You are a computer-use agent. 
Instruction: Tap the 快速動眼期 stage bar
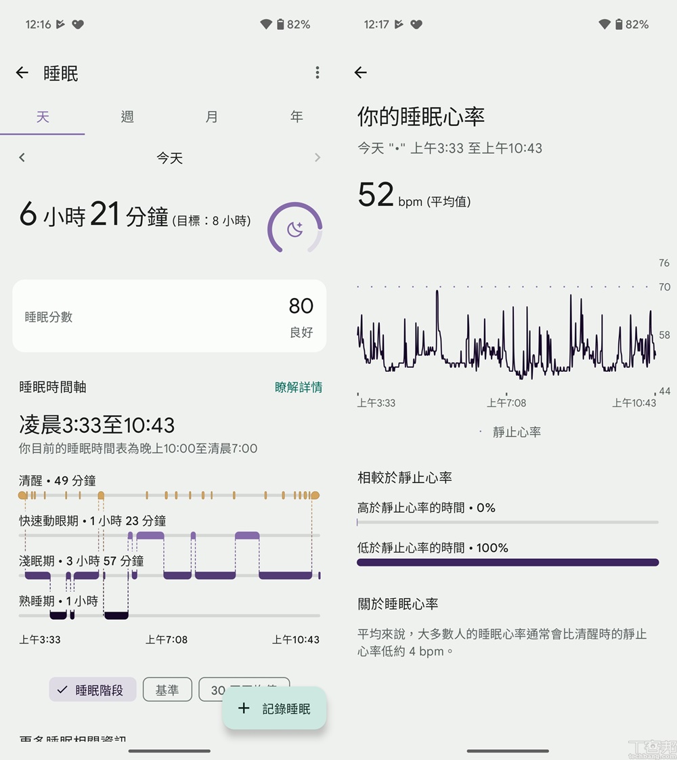pyautogui.click(x=169, y=535)
